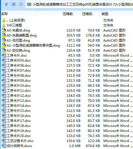Select the 工序卡片05.doc Word icon
Image resolution: width=133 pixels, height=149 pixels.
pos(4,61)
